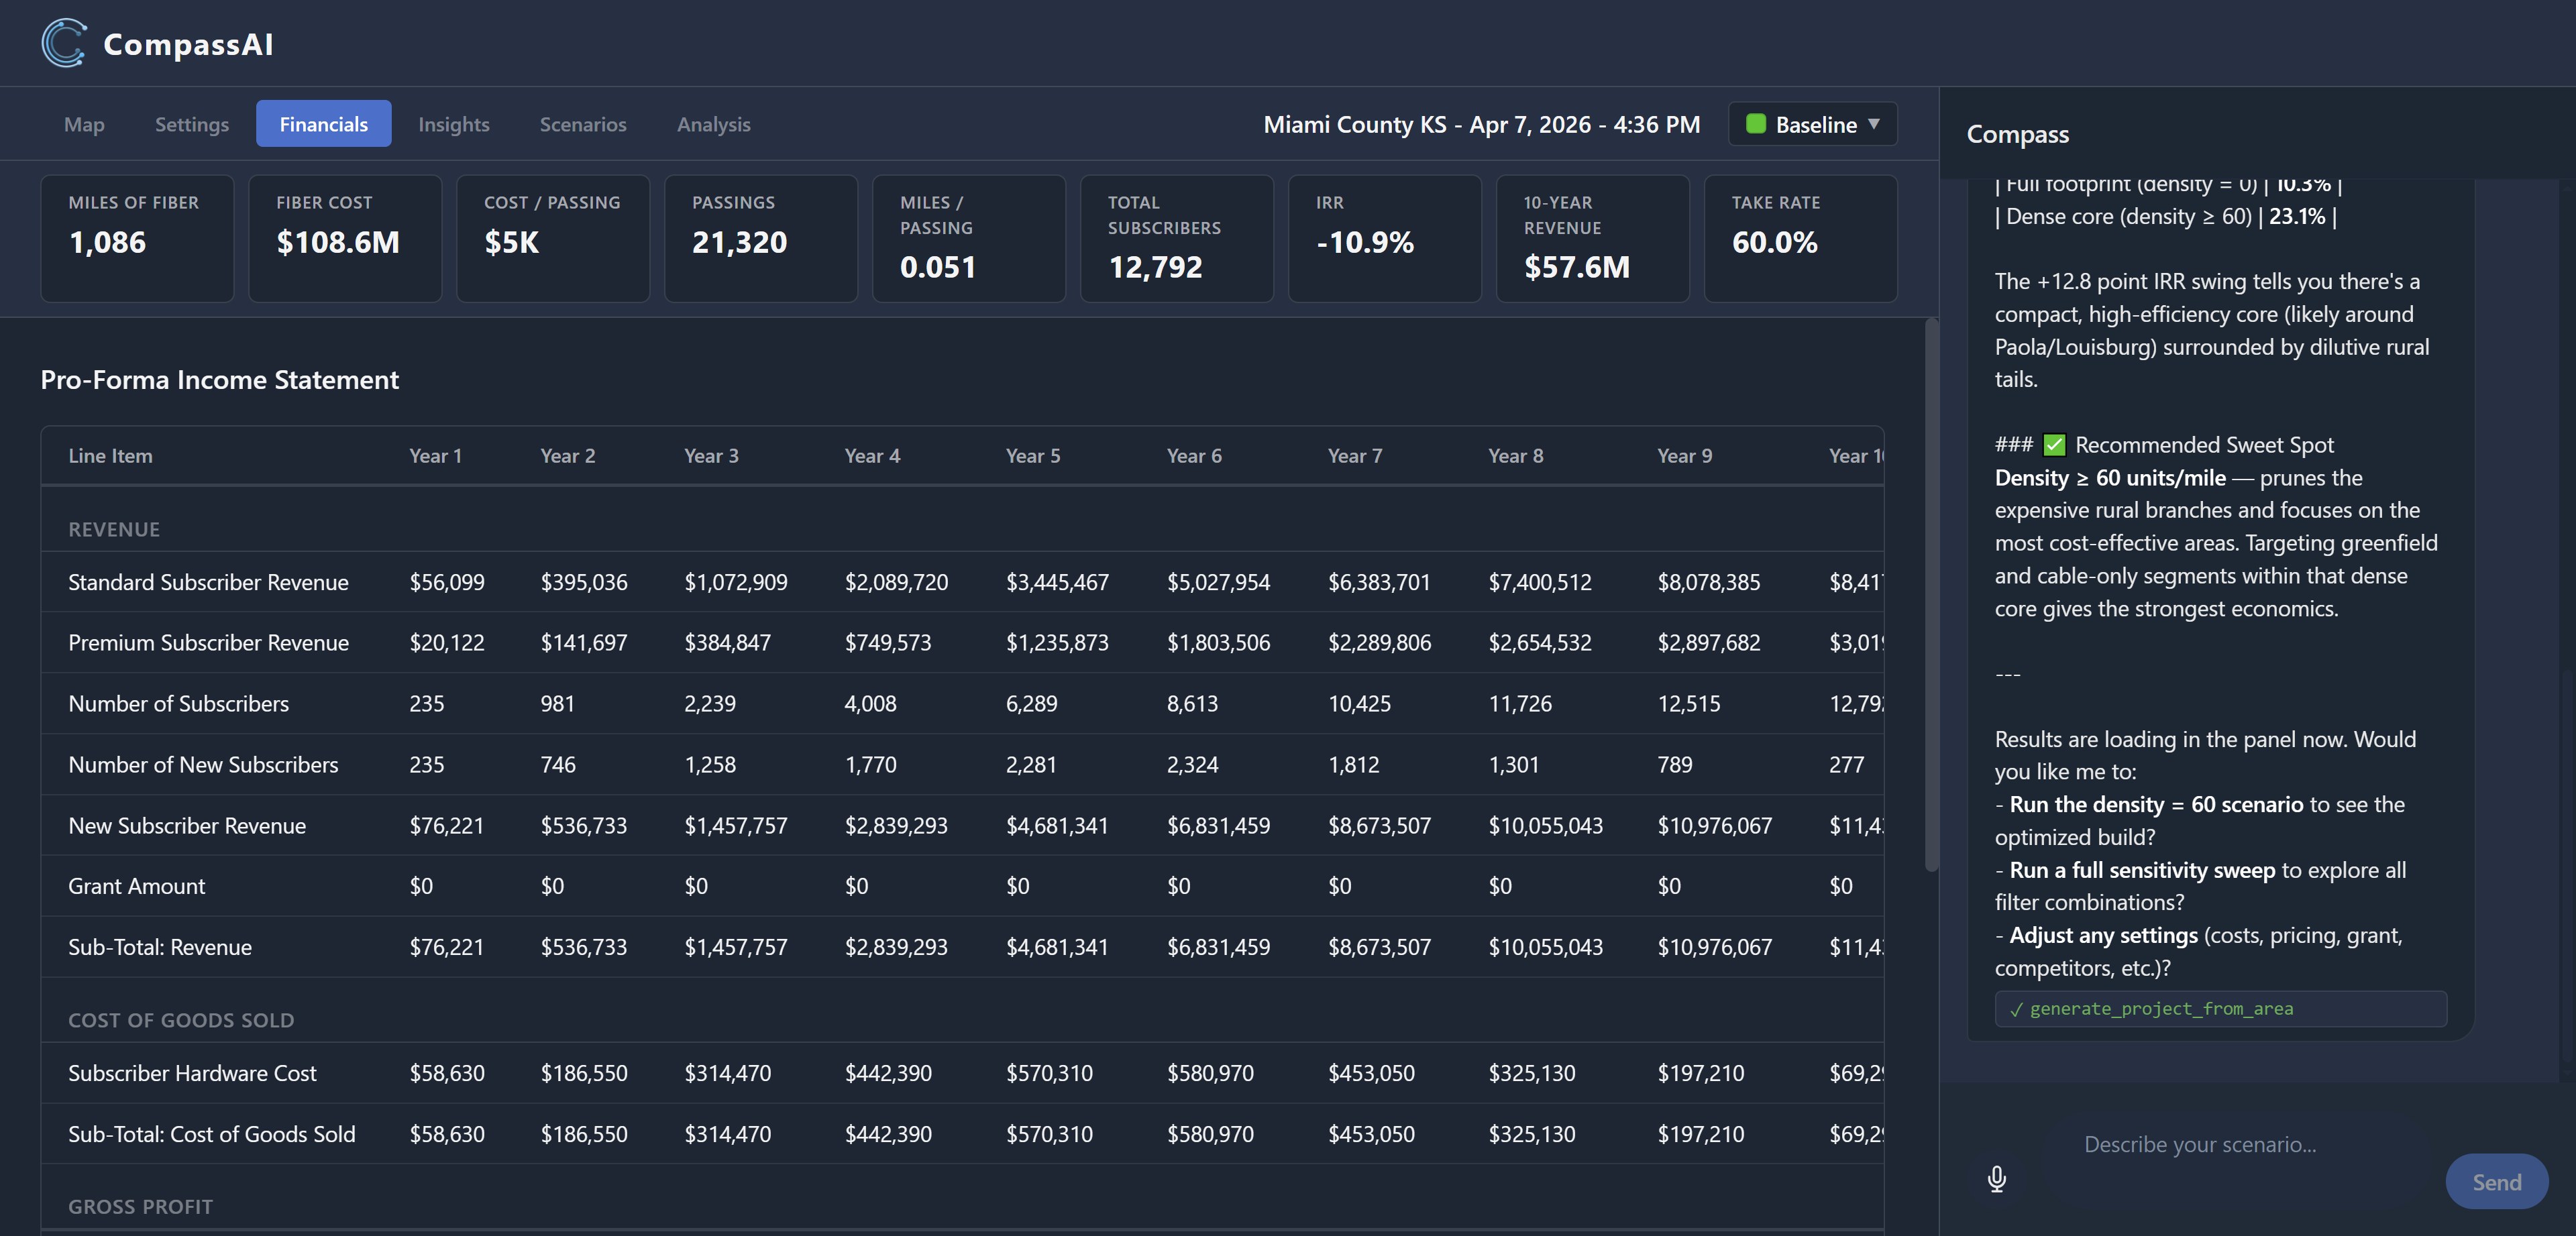The image size is (2576, 1236).
Task: Click the 'Sub-Total: Revenue' row label
Action: pyautogui.click(x=160, y=947)
